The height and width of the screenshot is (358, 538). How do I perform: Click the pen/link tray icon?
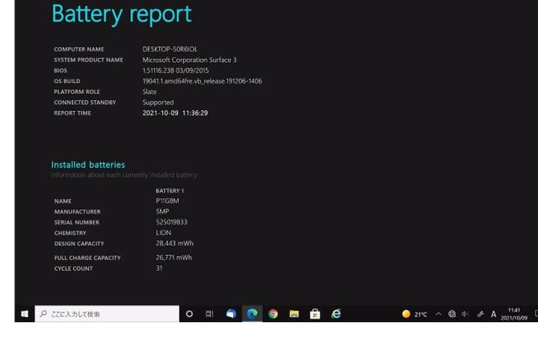[x=480, y=314]
